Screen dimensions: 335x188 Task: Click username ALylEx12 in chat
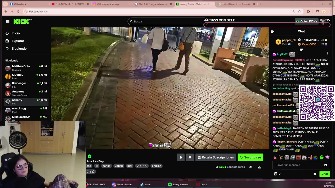coord(282,54)
